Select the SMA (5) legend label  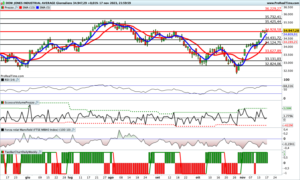tap(45, 7)
